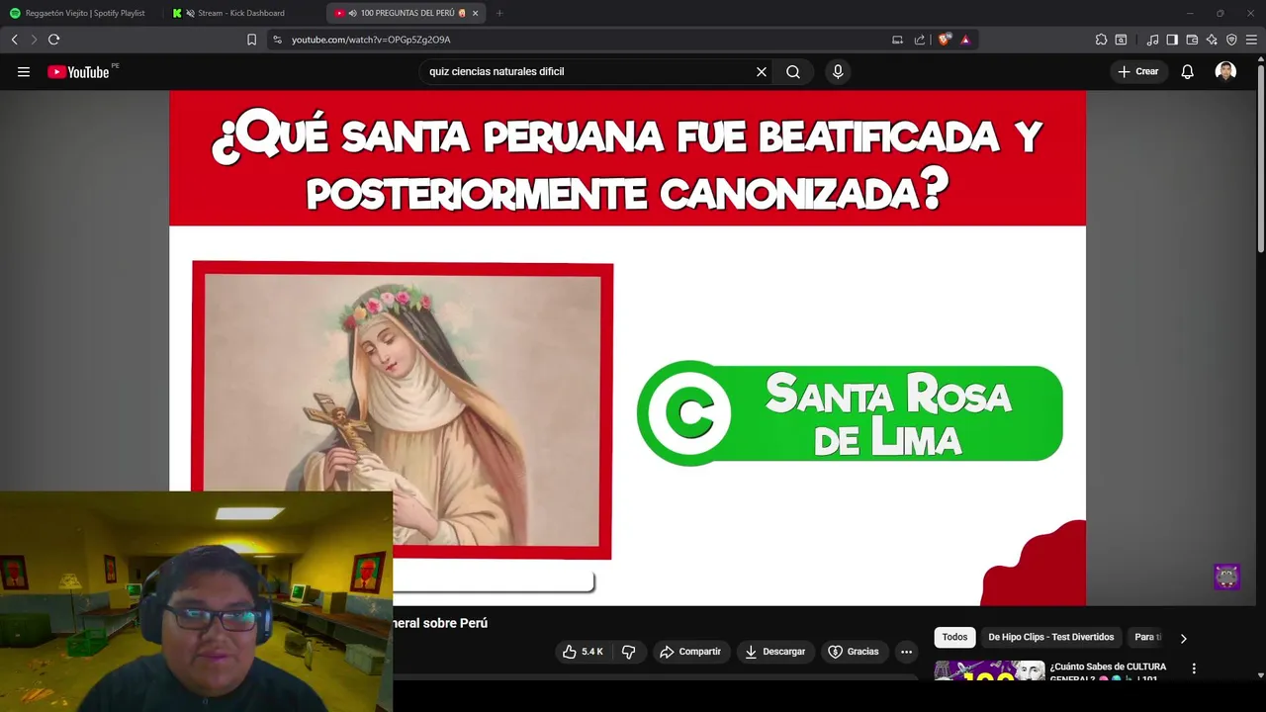Select the Todos filter chip

(954, 638)
